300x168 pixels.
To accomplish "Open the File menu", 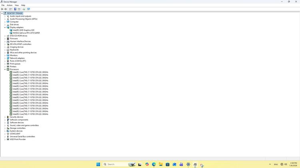I will (x=3, y=5).
